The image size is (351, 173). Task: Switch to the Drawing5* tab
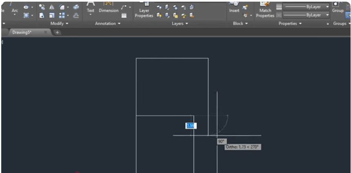pyautogui.click(x=22, y=32)
